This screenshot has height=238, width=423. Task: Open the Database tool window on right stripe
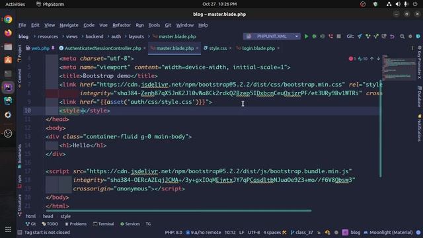coord(420,97)
